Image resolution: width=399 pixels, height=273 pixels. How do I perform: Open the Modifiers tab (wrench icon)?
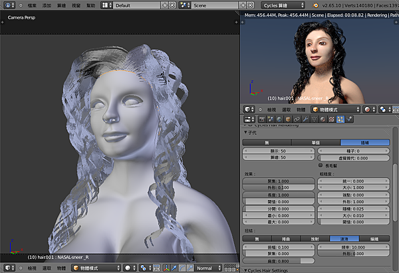305,119
